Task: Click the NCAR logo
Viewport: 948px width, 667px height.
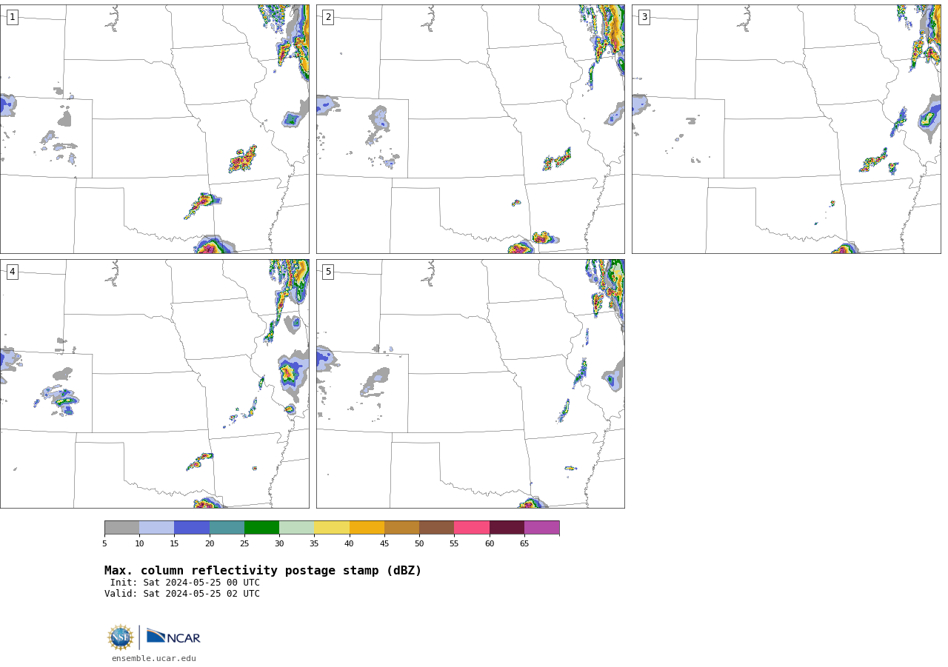Action: tap(173, 637)
